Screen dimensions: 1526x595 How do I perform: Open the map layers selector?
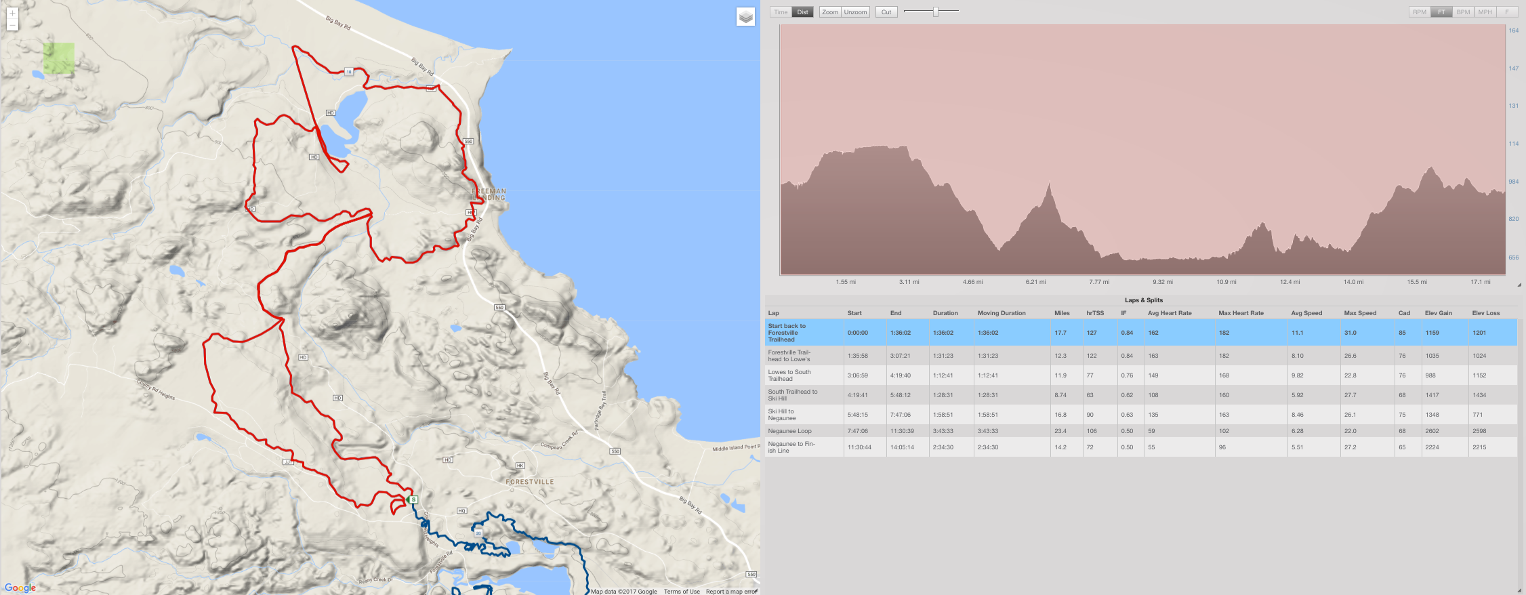coord(745,17)
